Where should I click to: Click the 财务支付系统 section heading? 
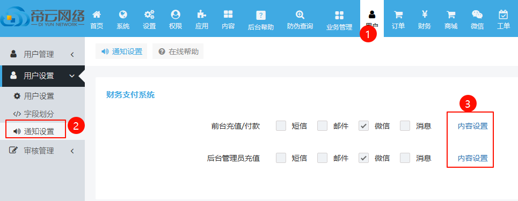(130, 95)
